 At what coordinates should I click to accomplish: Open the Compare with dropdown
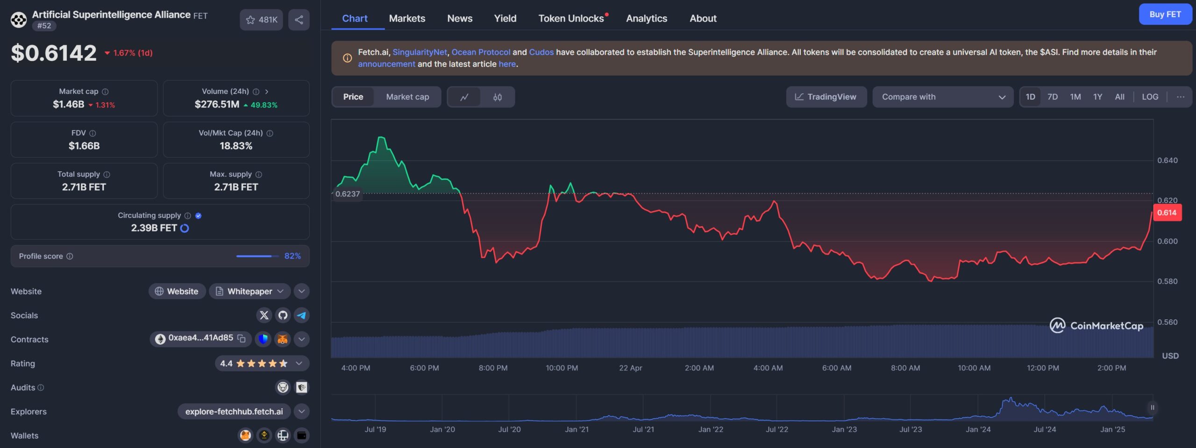pos(943,97)
